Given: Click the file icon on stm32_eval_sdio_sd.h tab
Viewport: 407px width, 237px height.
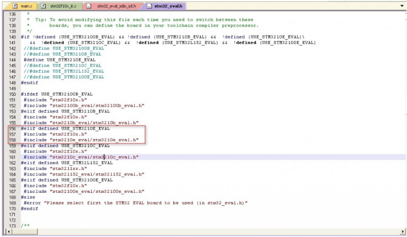Looking at the screenshot, I should (x=89, y=6).
